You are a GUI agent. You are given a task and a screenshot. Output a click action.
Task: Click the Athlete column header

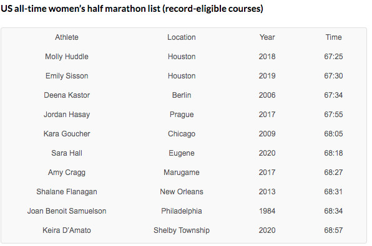(x=67, y=37)
